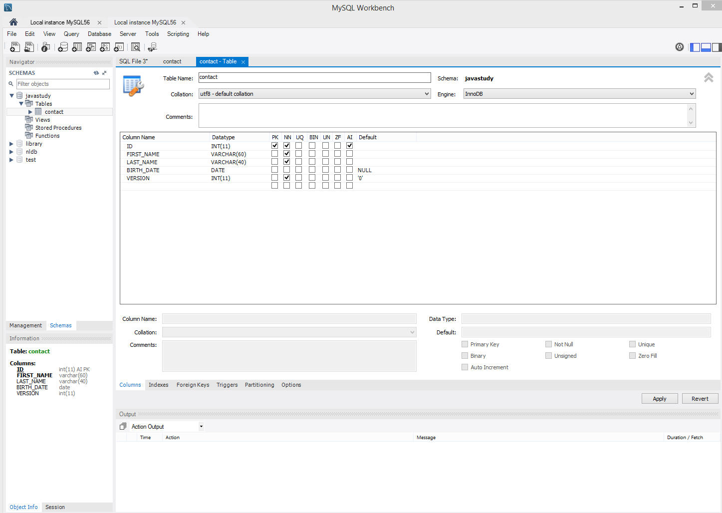Create a new SQL tab icon
This screenshot has width=722, height=513.
[15, 47]
